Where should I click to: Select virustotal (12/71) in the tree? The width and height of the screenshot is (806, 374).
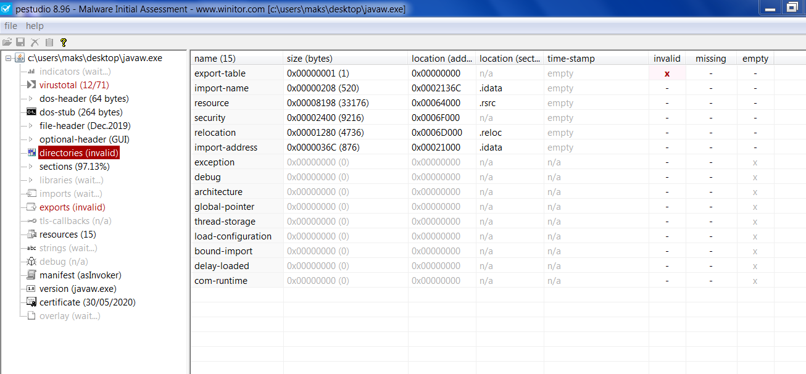tap(74, 85)
